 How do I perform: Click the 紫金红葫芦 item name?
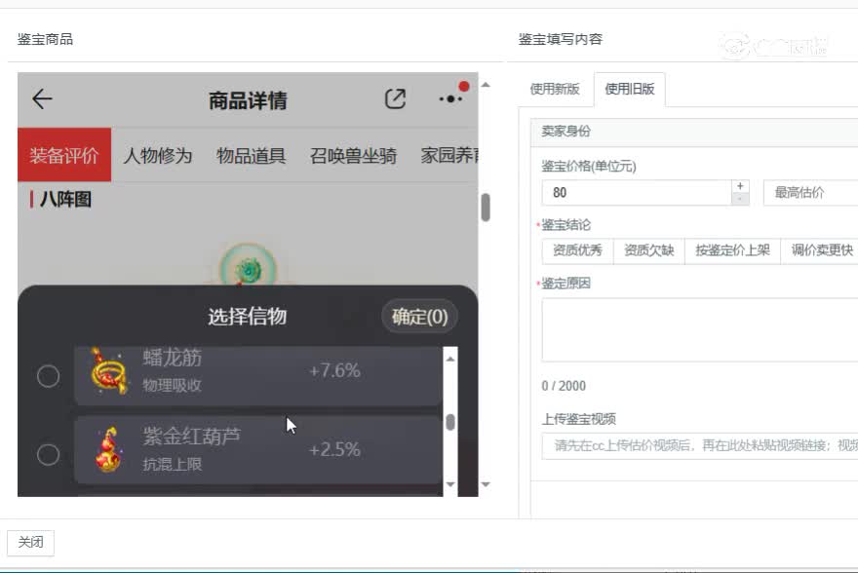(191, 437)
